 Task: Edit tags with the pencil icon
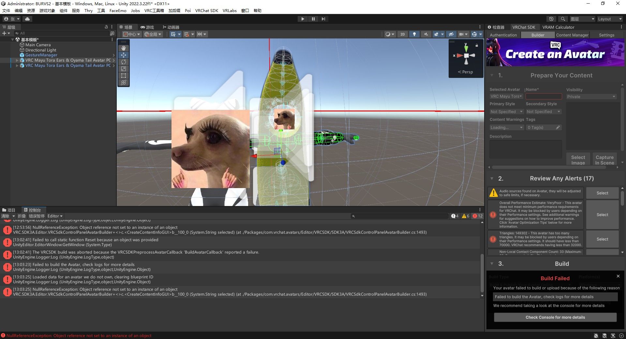pos(558,127)
